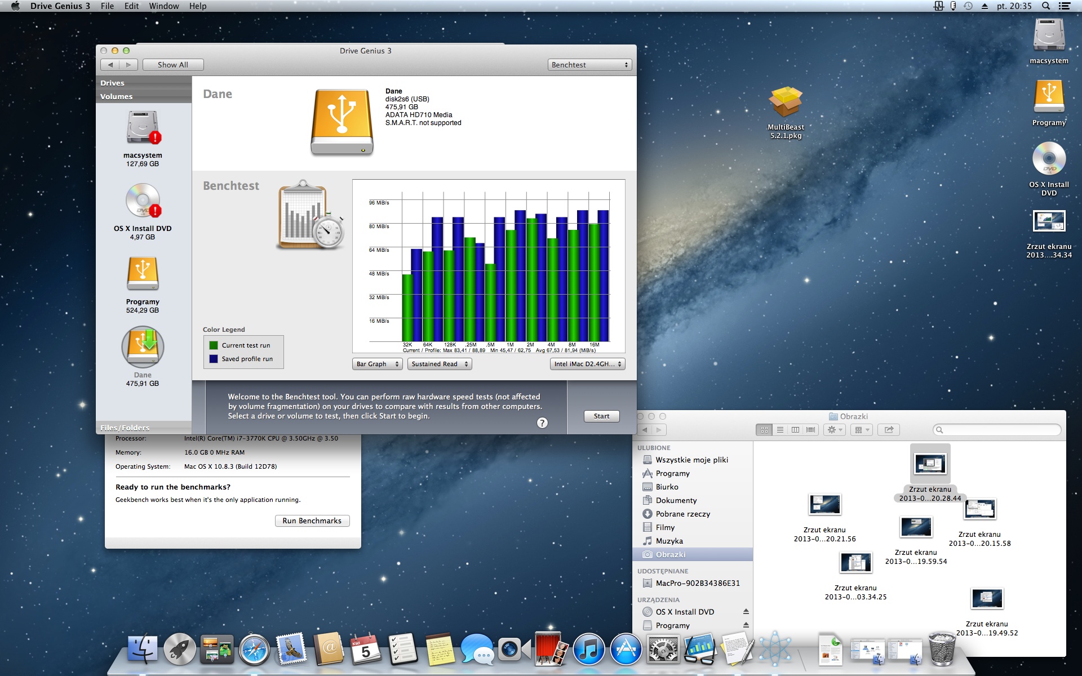Image resolution: width=1082 pixels, height=676 pixels.
Task: Select Zrzut ekranu 2013....34.34 on the desktop
Action: click(1049, 221)
